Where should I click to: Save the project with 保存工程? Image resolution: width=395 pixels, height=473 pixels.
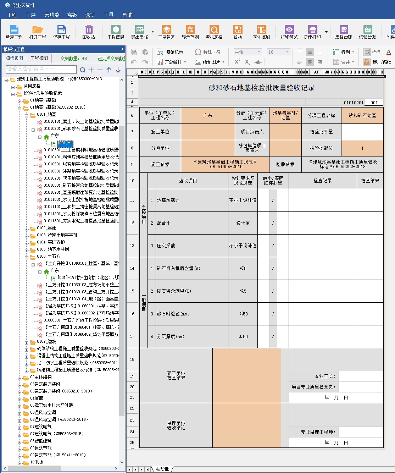pos(61,32)
